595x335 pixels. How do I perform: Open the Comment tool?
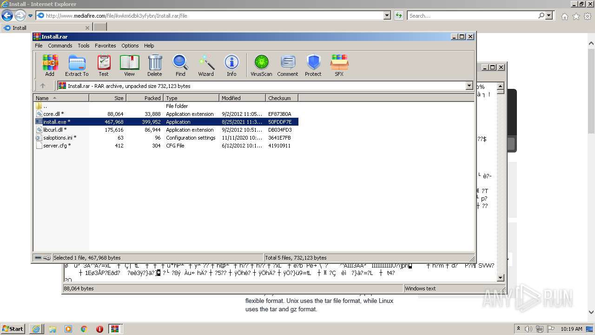[x=288, y=66]
